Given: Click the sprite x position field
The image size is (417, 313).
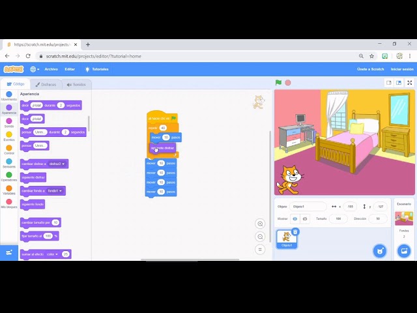Looking at the screenshot, I should [350, 207].
